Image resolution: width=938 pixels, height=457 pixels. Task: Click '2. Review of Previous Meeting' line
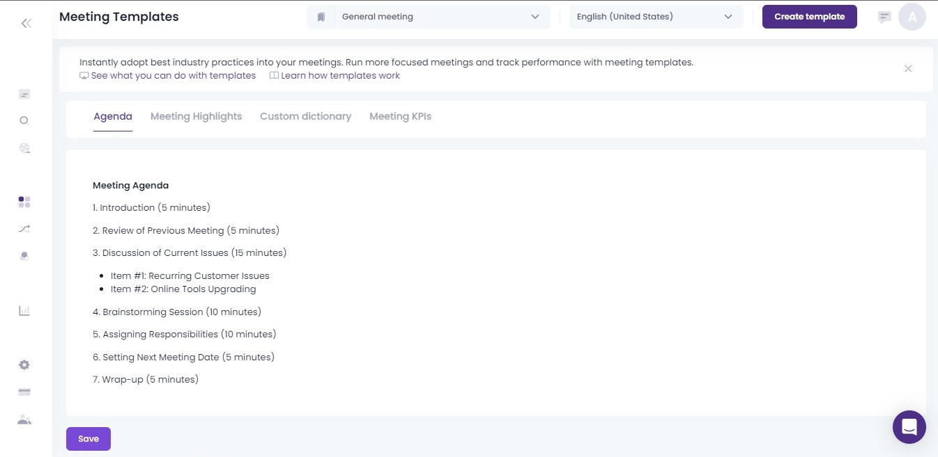[186, 230]
